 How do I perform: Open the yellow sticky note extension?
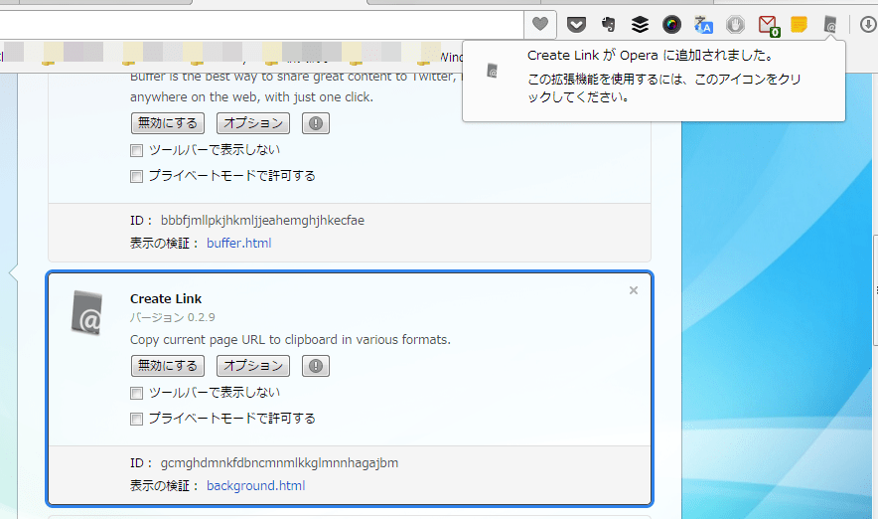[800, 24]
